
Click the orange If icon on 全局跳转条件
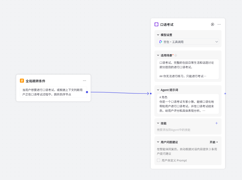(x=22, y=81)
